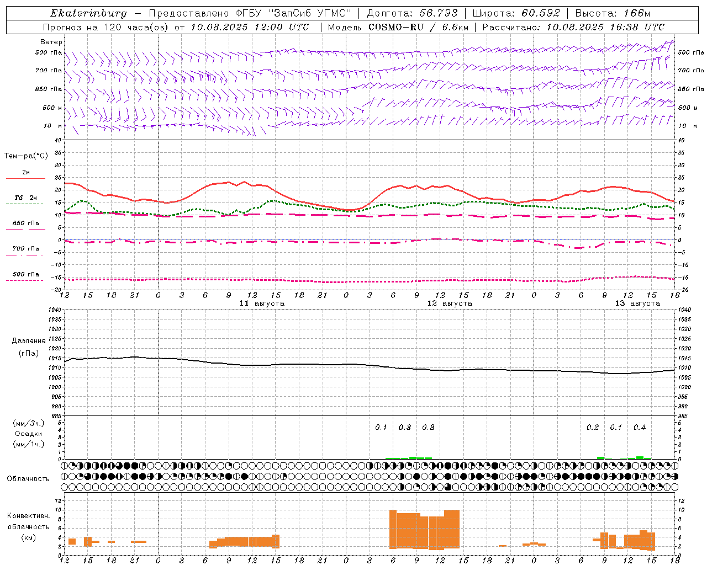Click the pink dash-dot 700 гПа temperature legend line
The width and height of the screenshot is (707, 565).
[24, 255]
